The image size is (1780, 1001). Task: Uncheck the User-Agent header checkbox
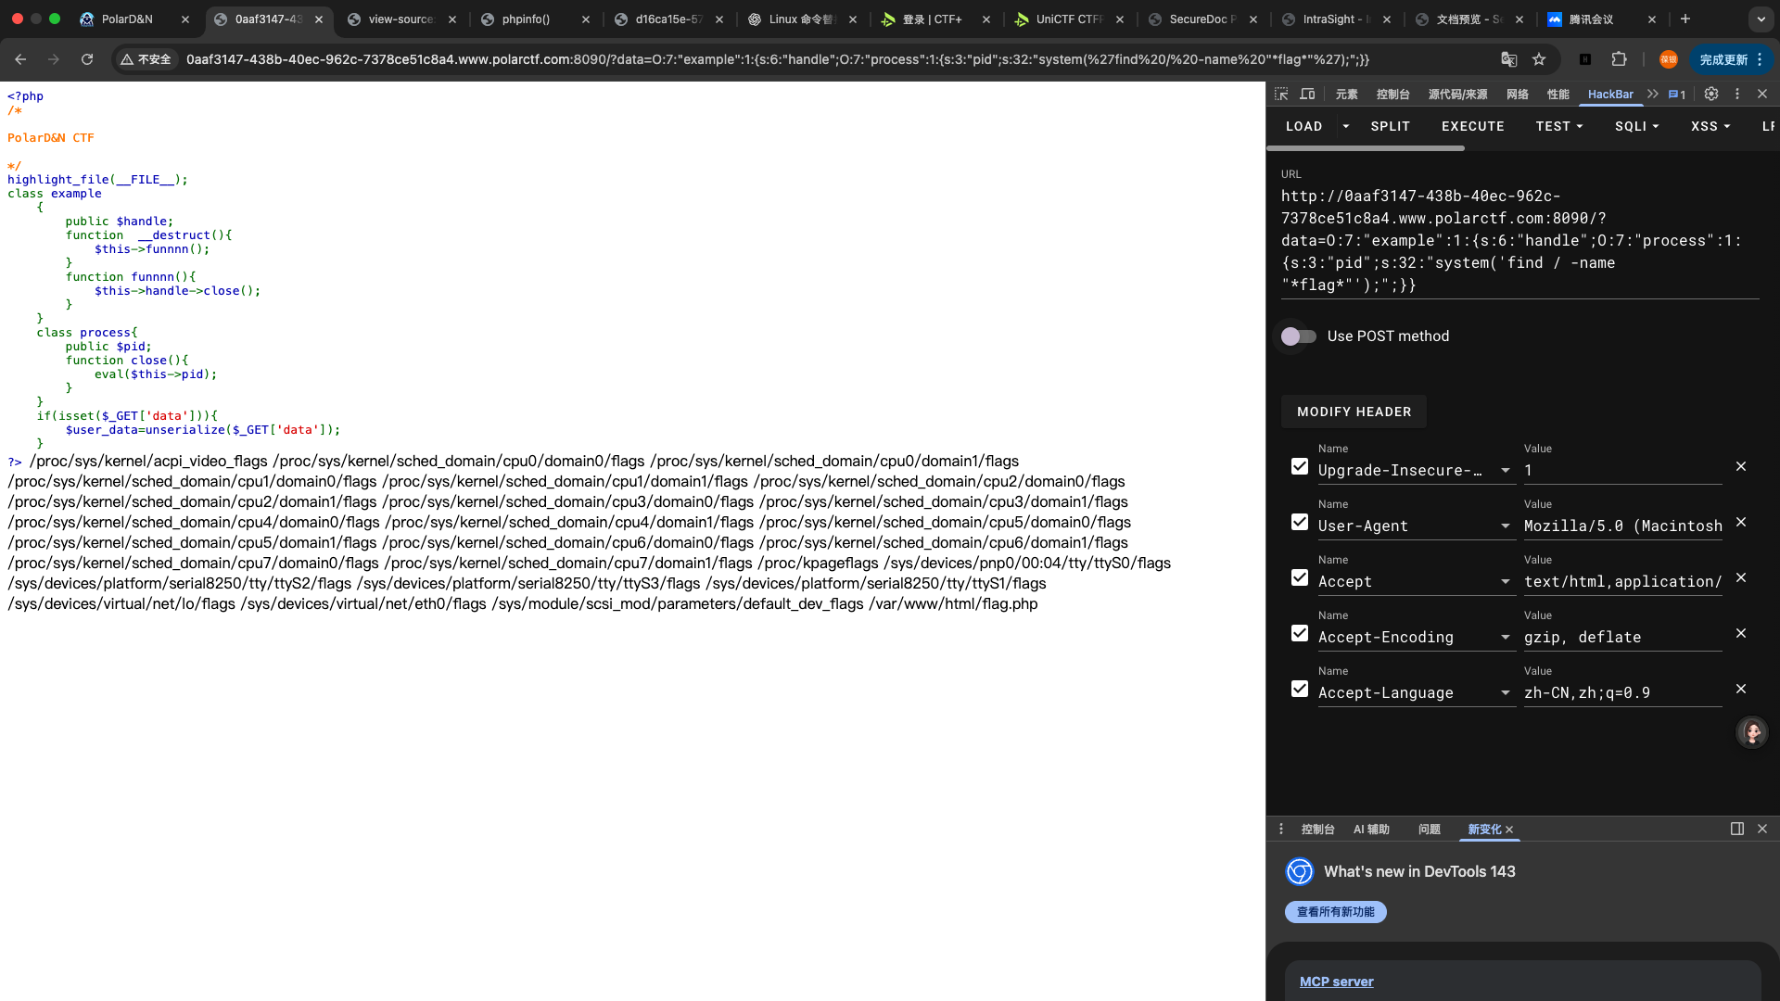(x=1300, y=522)
